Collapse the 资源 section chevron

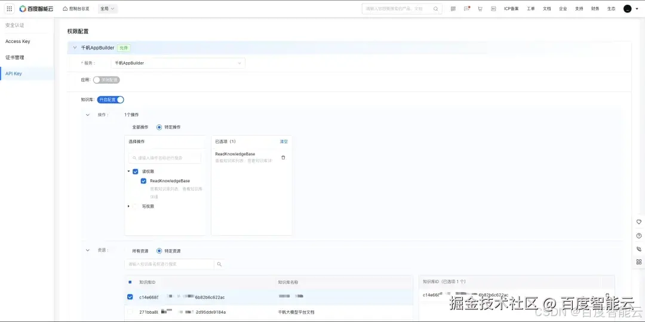click(x=87, y=250)
